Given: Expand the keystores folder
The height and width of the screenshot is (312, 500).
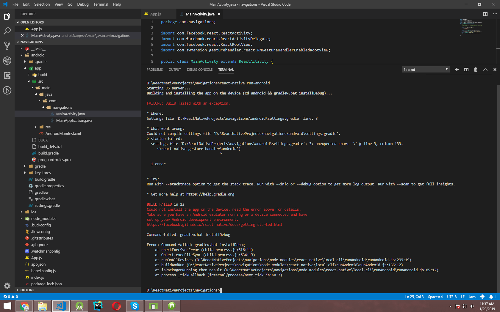Looking at the screenshot, I should pyautogui.click(x=25, y=173).
